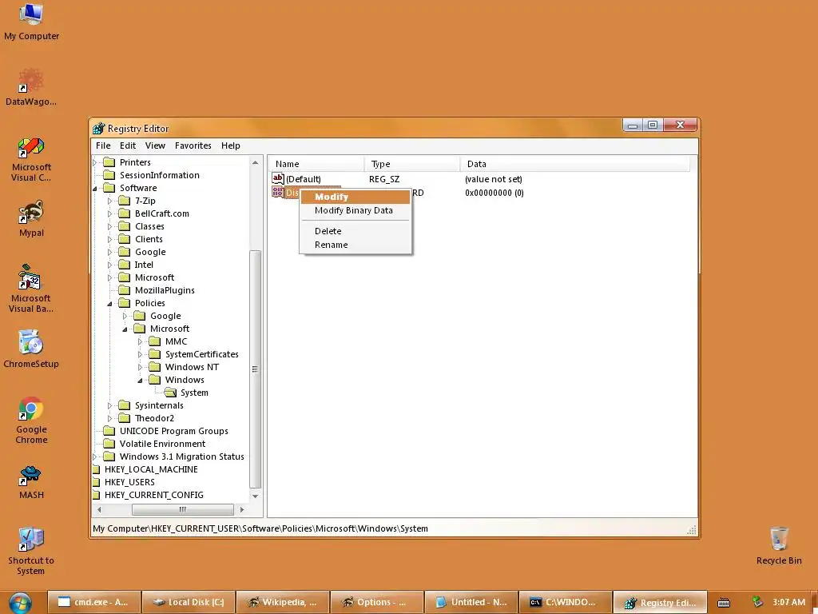The image size is (818, 614).
Task: Select the (Default) string value icon
Action: 278,178
